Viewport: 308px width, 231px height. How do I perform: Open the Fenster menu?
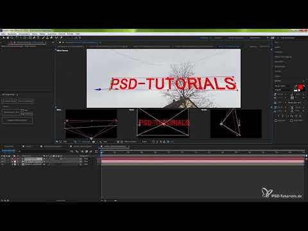tap(70, 34)
